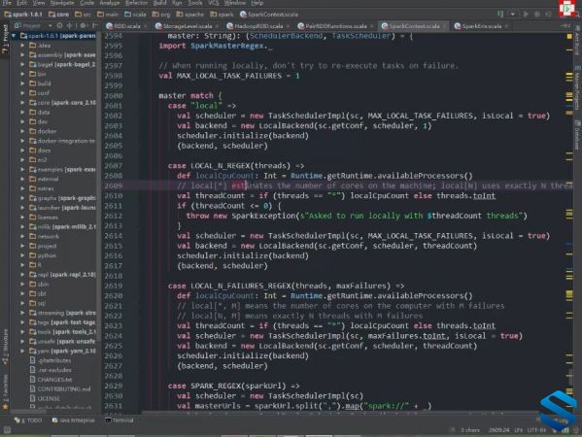This screenshot has height=437, width=582.
Task: Open the run configuration dropdown arrow
Action: 513,15
